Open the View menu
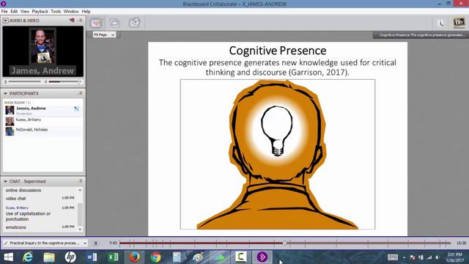This screenshot has height=264, width=469. point(25,12)
